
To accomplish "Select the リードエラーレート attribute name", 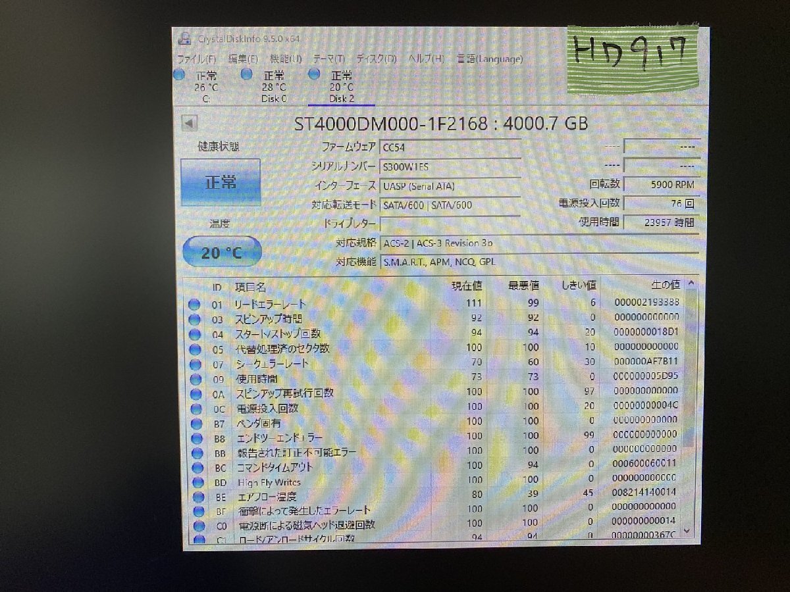I will 271,305.
